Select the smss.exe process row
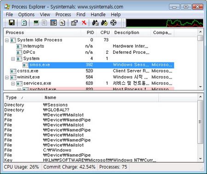Image resolution: width=207 pixels, height=174 pixels. pyautogui.click(x=89, y=65)
